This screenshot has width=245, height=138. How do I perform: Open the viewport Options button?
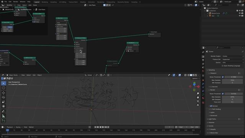pos(196,78)
